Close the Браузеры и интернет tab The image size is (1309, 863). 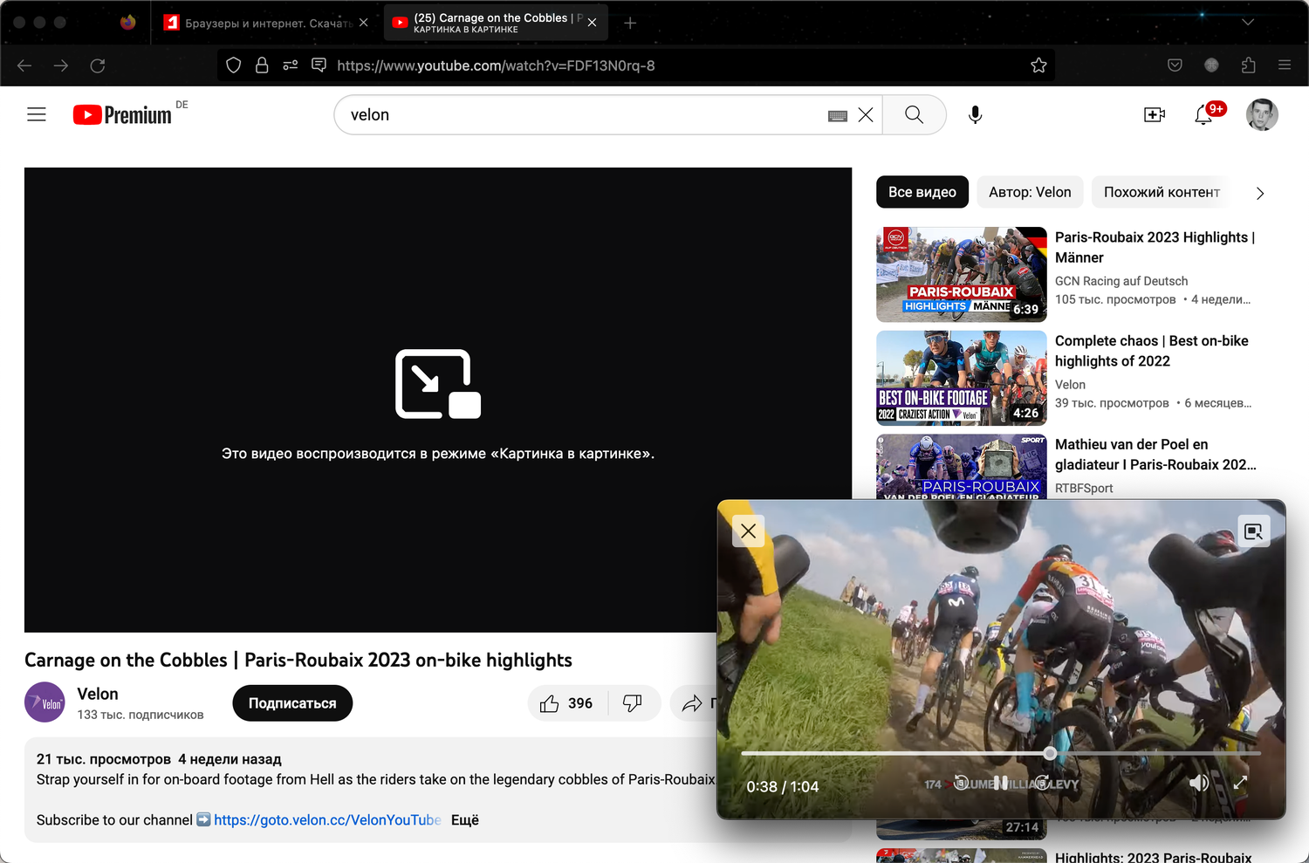pyautogui.click(x=363, y=23)
